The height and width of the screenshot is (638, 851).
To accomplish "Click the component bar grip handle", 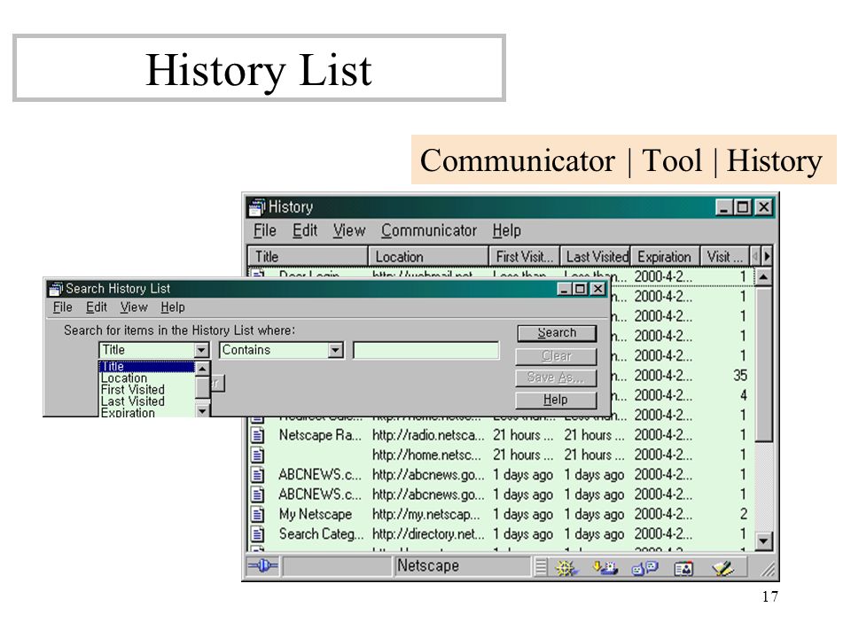I will coord(541,567).
